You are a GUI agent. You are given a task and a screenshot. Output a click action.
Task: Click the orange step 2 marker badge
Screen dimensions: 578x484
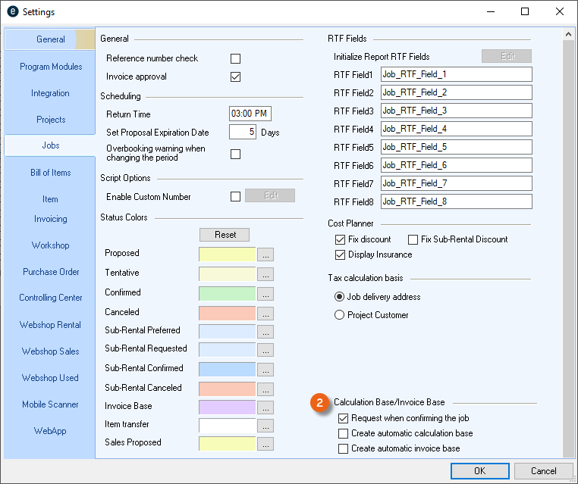[321, 403]
